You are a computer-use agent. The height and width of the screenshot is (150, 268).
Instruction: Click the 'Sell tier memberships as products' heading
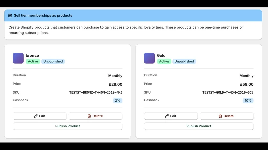(43, 15)
